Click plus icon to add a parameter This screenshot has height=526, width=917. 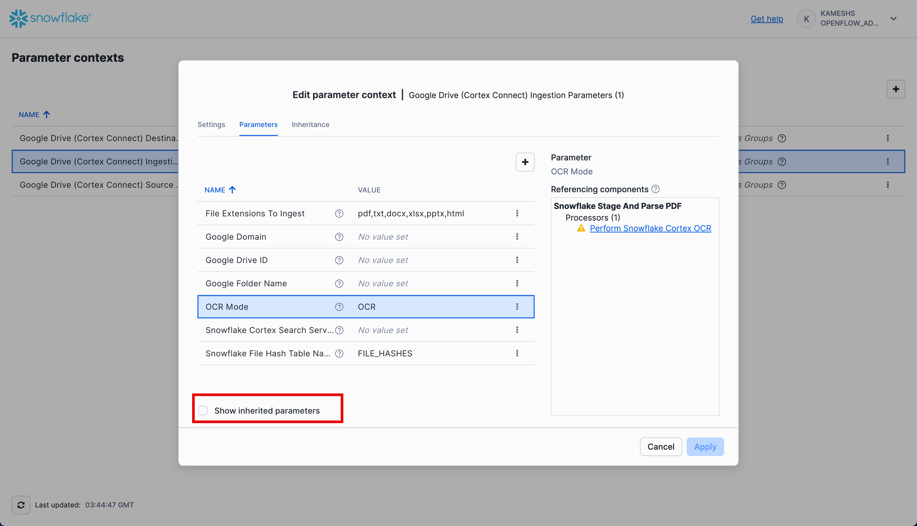tap(525, 162)
